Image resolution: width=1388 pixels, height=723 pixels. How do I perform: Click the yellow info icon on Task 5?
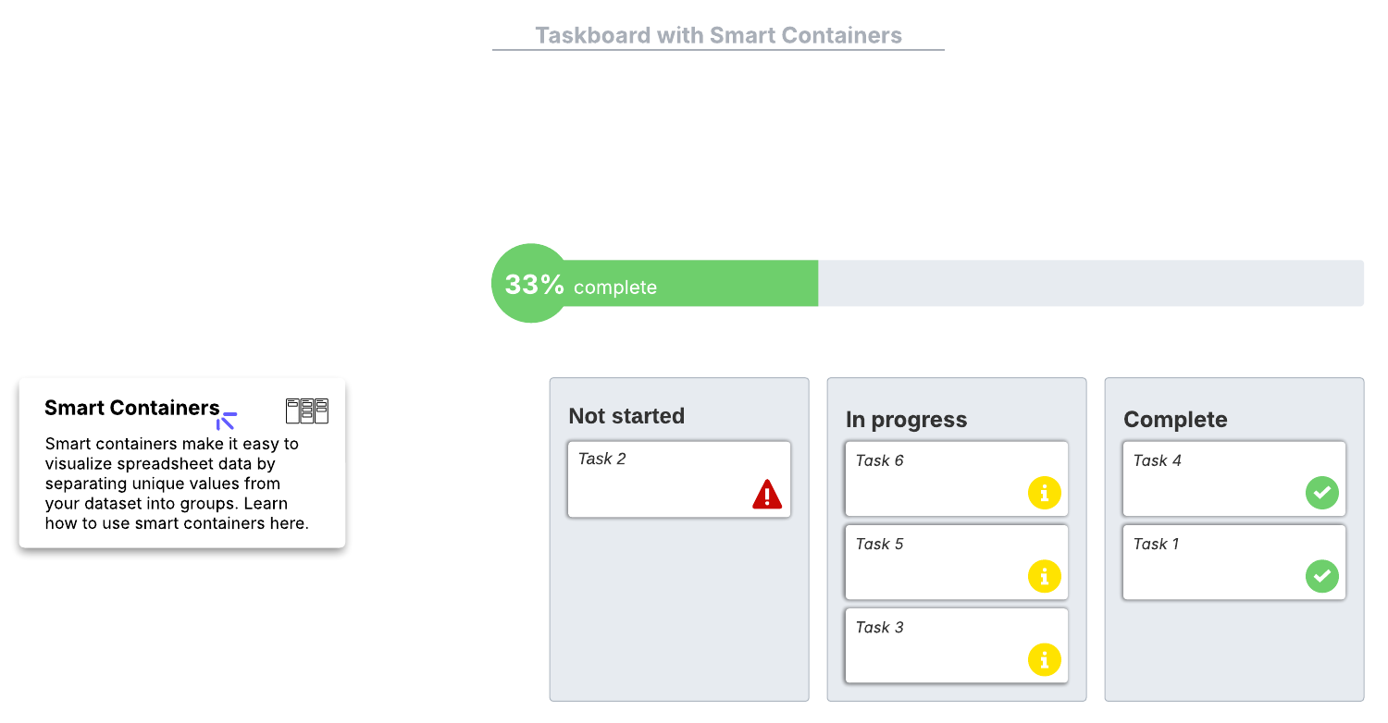point(1045,577)
